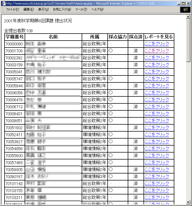This screenshot has width=192, height=206.
Task: Click ここをクリック for student 70051902
Action: click(157, 128)
